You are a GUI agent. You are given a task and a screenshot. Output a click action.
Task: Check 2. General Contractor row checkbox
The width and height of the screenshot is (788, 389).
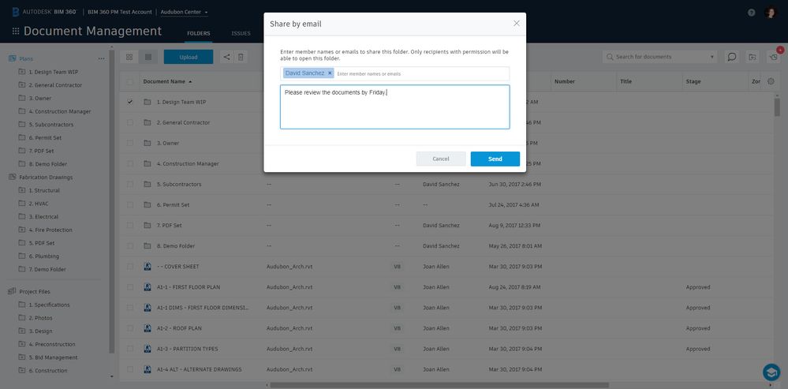[130, 122]
